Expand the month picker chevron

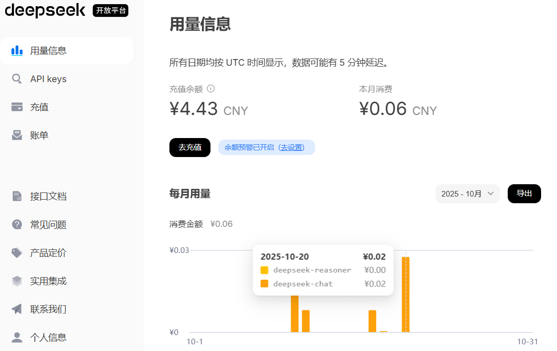pos(492,193)
